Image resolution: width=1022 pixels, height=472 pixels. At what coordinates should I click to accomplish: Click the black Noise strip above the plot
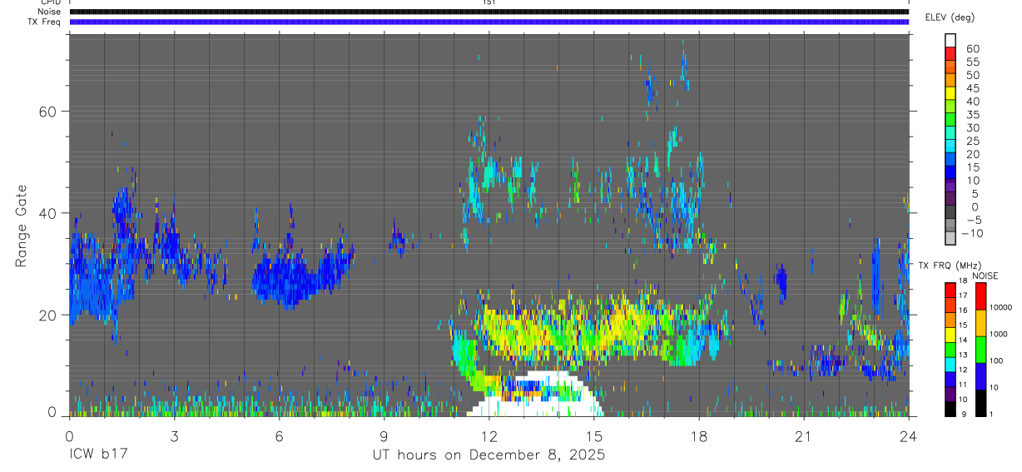click(489, 12)
